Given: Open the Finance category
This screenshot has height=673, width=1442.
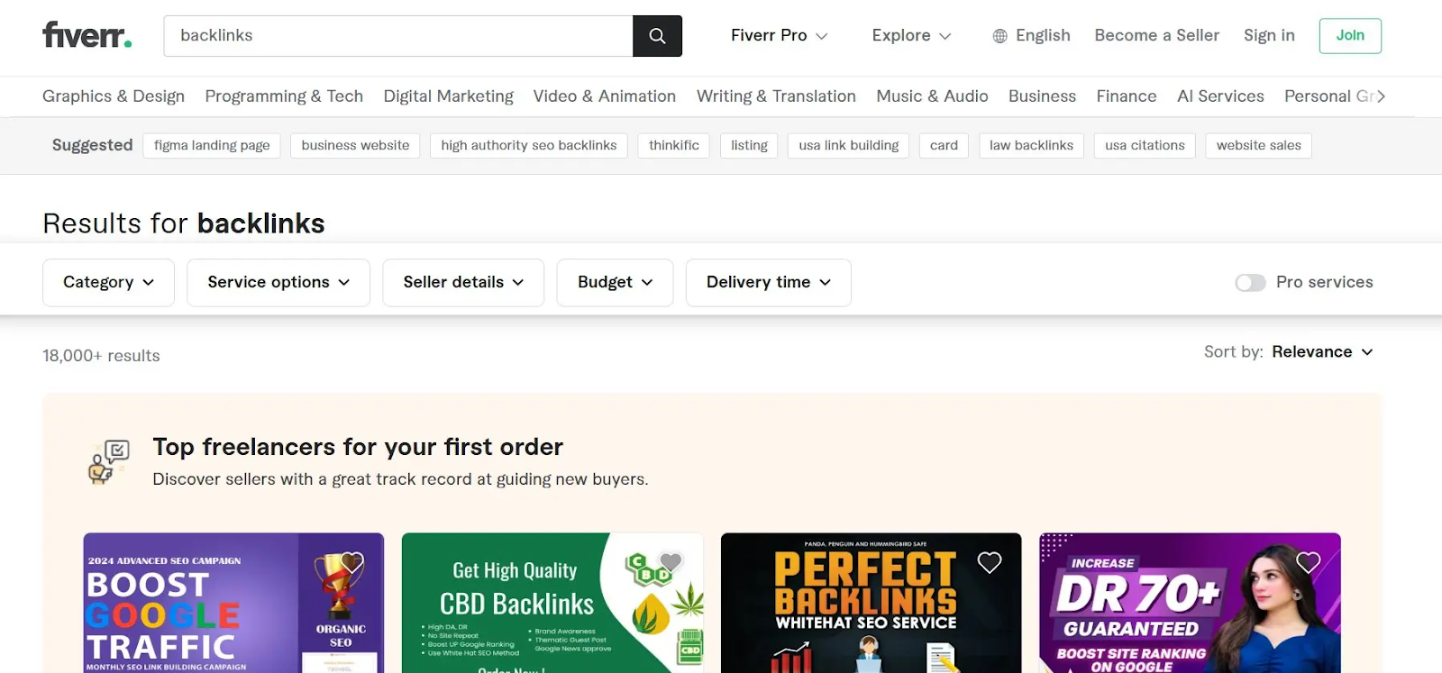Looking at the screenshot, I should click(x=1126, y=96).
